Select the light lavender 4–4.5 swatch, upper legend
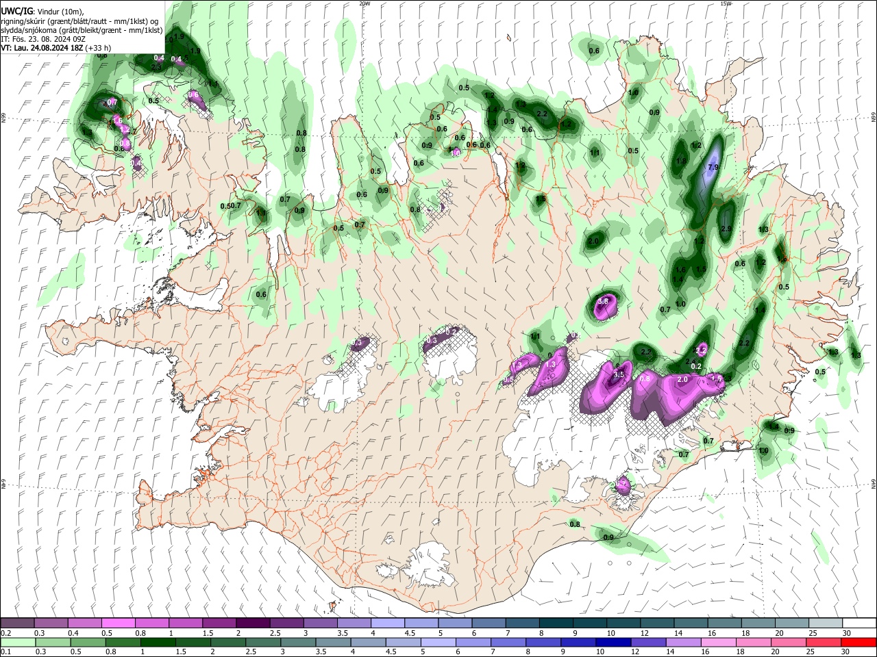This screenshot has width=877, height=657. [387, 623]
